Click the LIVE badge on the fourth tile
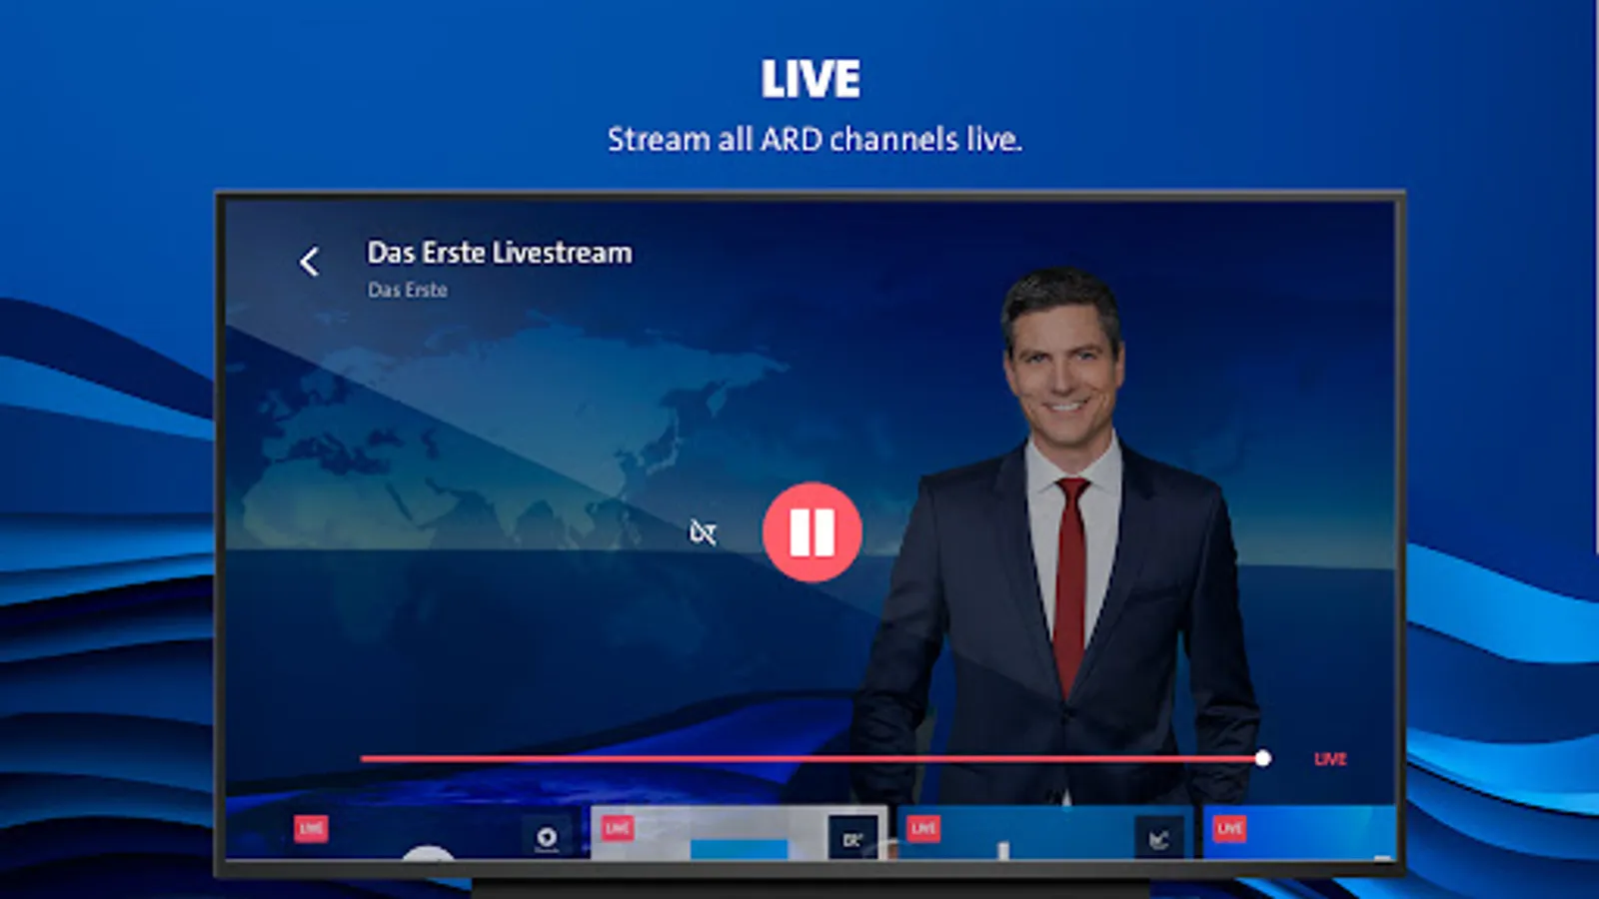Image resolution: width=1599 pixels, height=899 pixels. click(x=1229, y=828)
